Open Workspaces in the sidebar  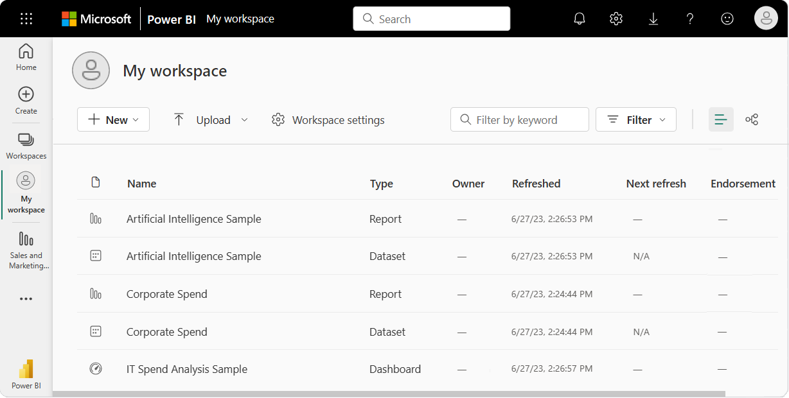(26, 146)
